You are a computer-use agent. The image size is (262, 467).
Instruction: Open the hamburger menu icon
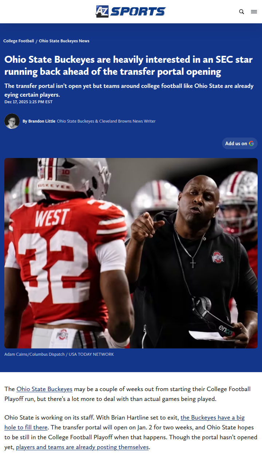[x=254, y=12]
